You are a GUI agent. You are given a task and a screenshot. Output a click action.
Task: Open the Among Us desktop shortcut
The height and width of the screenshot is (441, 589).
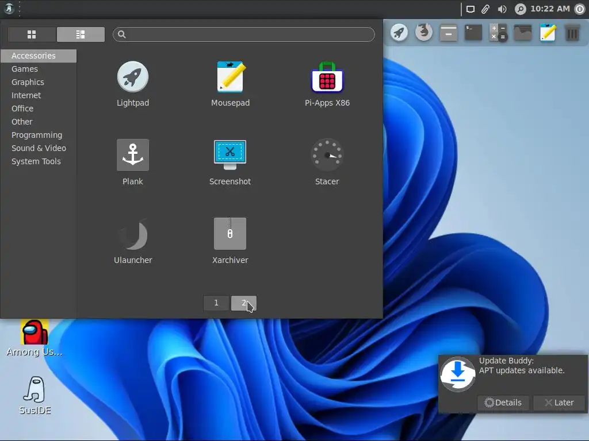pos(35,338)
